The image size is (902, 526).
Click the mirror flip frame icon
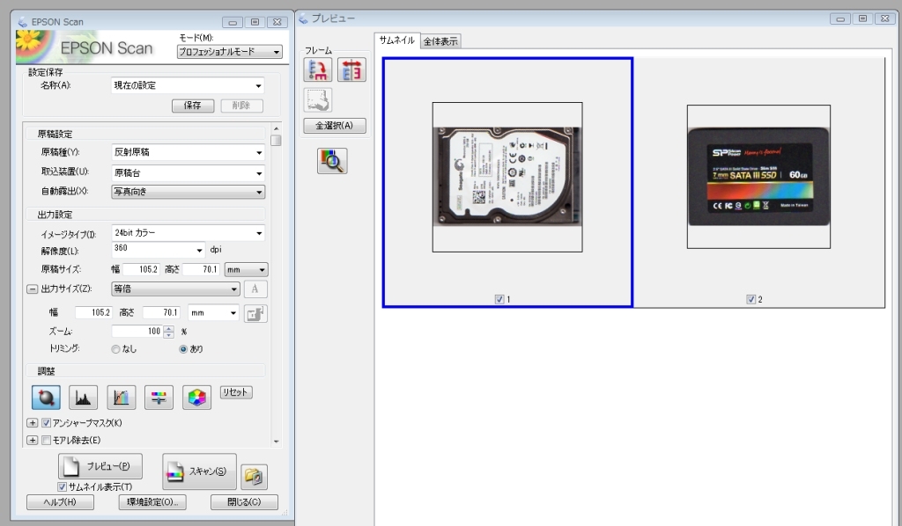pos(351,70)
